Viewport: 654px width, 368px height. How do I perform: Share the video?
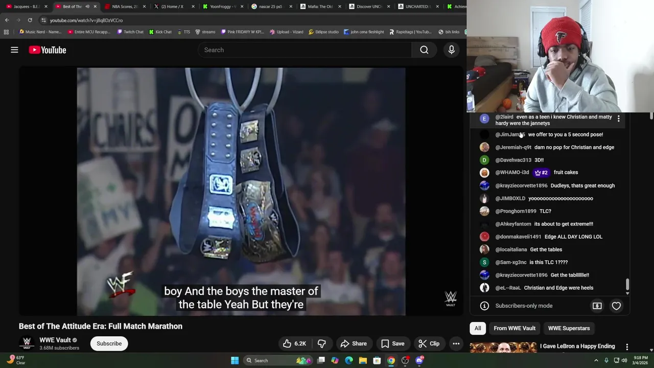(354, 343)
